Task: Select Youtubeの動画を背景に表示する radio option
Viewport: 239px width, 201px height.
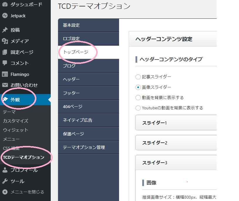Action: point(138,108)
